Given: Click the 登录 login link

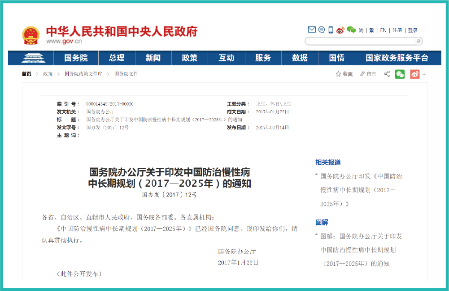Looking at the screenshot, I should click(413, 30).
